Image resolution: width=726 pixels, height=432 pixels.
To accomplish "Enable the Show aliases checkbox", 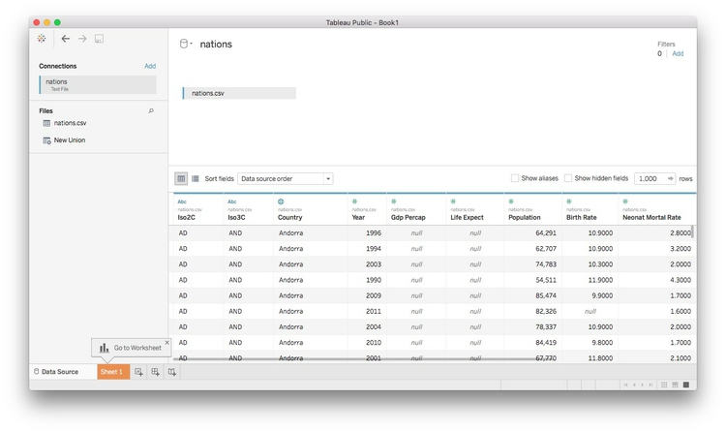I will pyautogui.click(x=515, y=179).
